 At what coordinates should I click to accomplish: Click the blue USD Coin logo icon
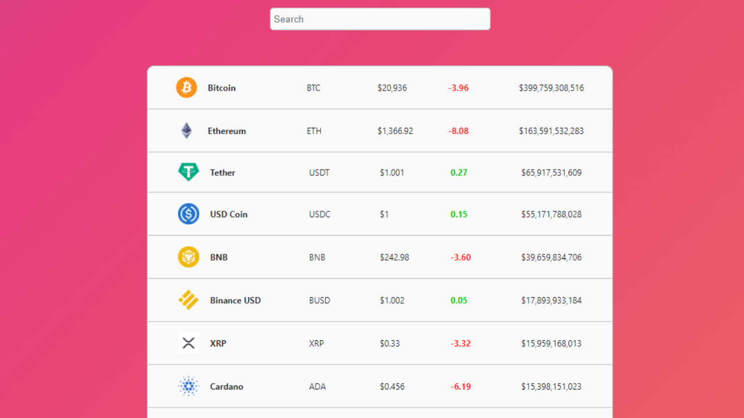pyautogui.click(x=188, y=214)
